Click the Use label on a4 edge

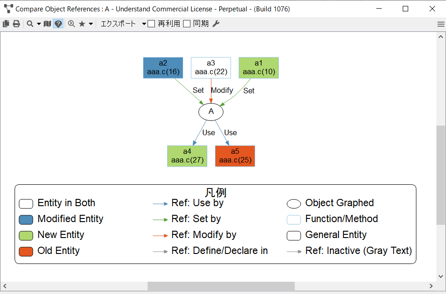(x=209, y=132)
